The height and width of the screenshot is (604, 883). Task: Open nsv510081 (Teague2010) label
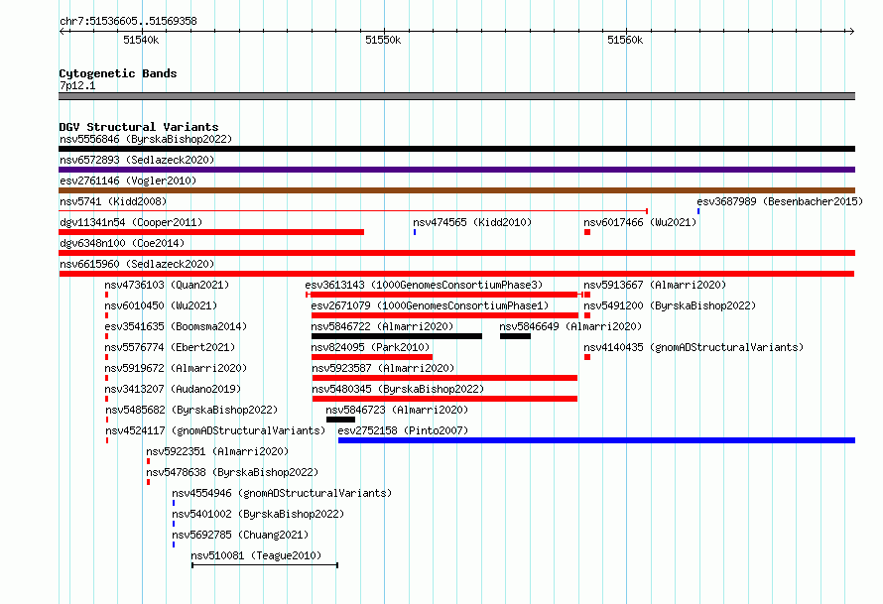(256, 555)
